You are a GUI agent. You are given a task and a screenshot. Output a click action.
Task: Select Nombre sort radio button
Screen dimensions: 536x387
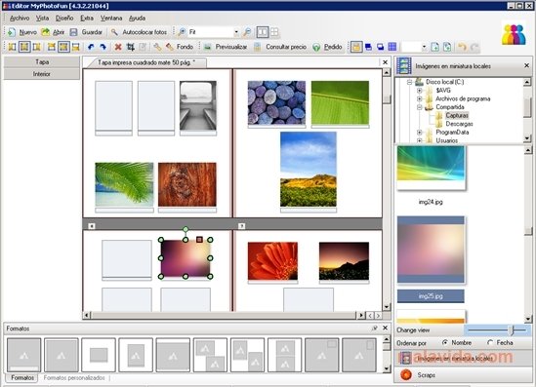445,342
